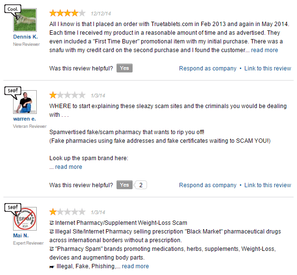Open Mai N. profile name link
Image resolution: width=297 pixels, height=275 pixels.
pos(21,236)
